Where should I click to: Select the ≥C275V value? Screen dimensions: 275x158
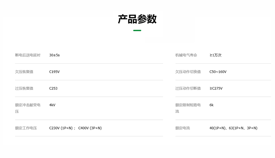(216, 88)
